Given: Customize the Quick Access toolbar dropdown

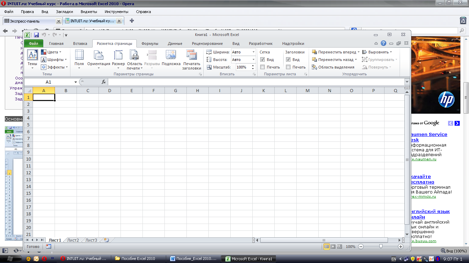Looking at the screenshot, I should (x=66, y=35).
